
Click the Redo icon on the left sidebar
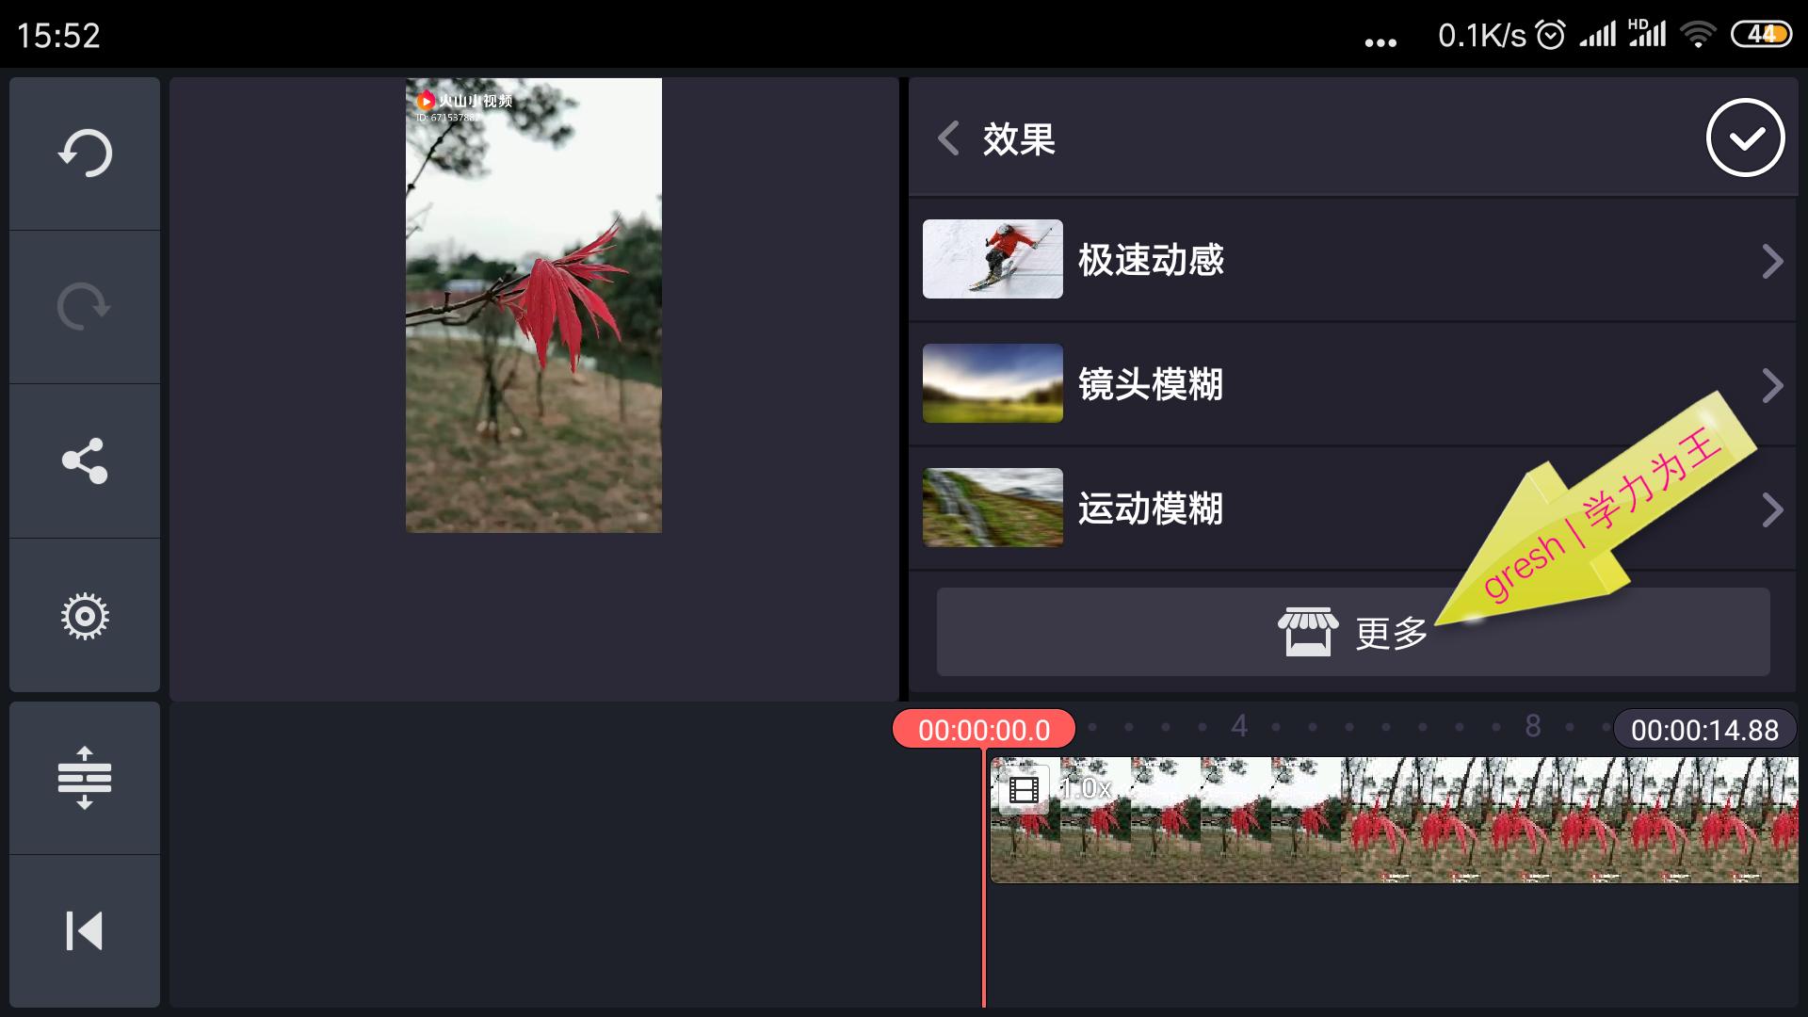(x=84, y=306)
